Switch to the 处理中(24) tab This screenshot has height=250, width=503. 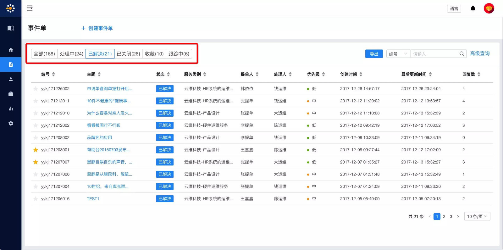(71, 54)
